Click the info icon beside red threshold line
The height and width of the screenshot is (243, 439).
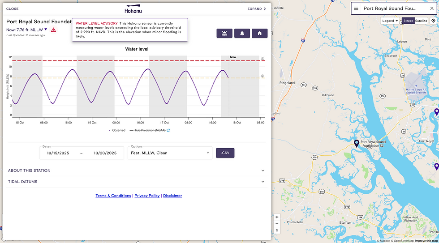[x=263, y=59]
